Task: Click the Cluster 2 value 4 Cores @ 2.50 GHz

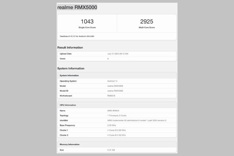Action: tap(116, 135)
